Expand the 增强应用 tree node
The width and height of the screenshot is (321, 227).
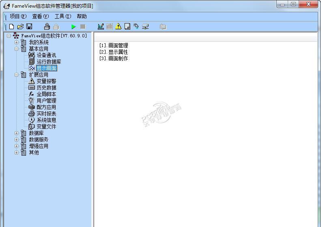click(16, 146)
